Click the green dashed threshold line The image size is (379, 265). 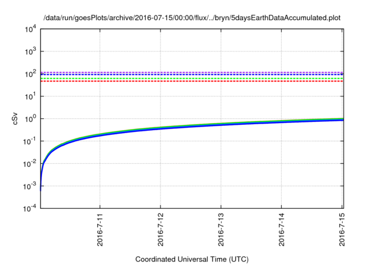pyautogui.click(x=192, y=78)
